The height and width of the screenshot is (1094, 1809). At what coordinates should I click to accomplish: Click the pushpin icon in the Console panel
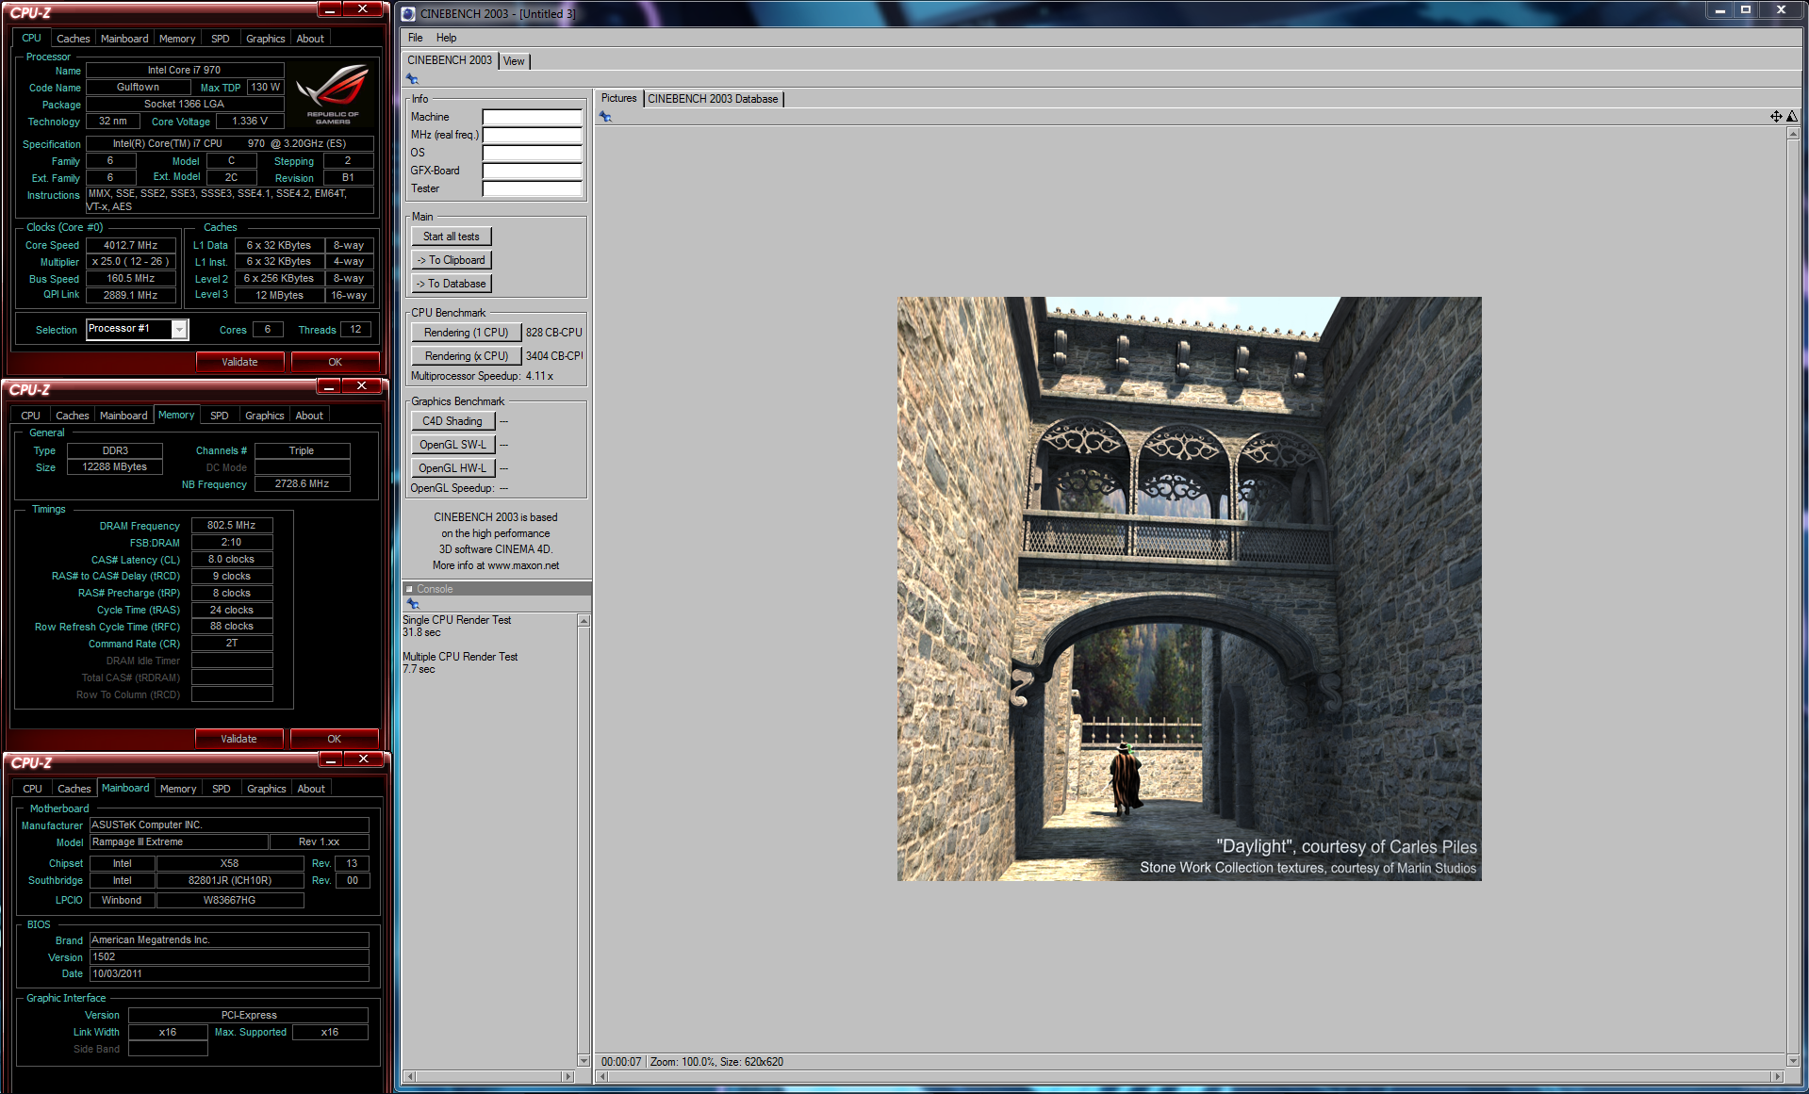coord(412,604)
